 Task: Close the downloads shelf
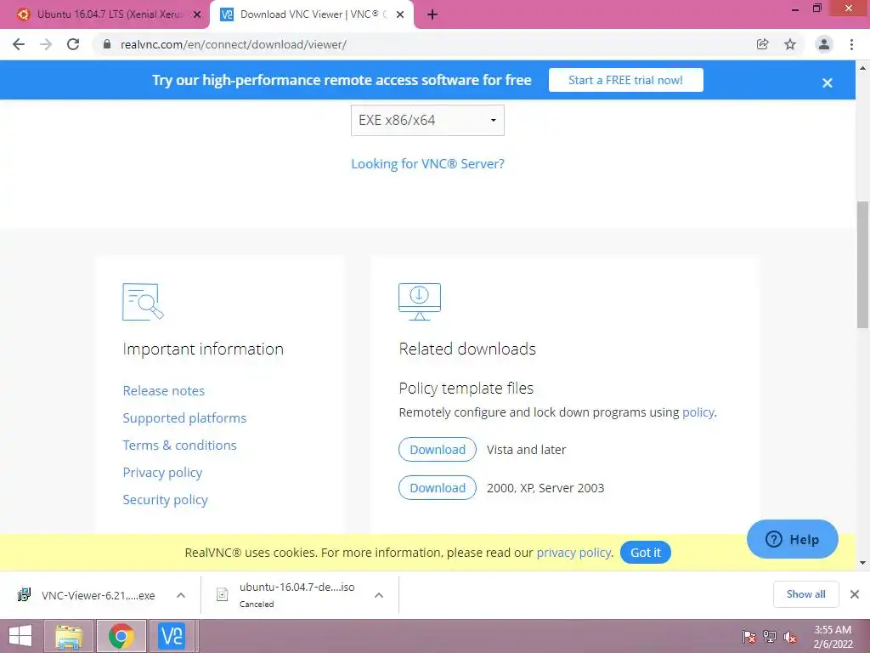855,594
